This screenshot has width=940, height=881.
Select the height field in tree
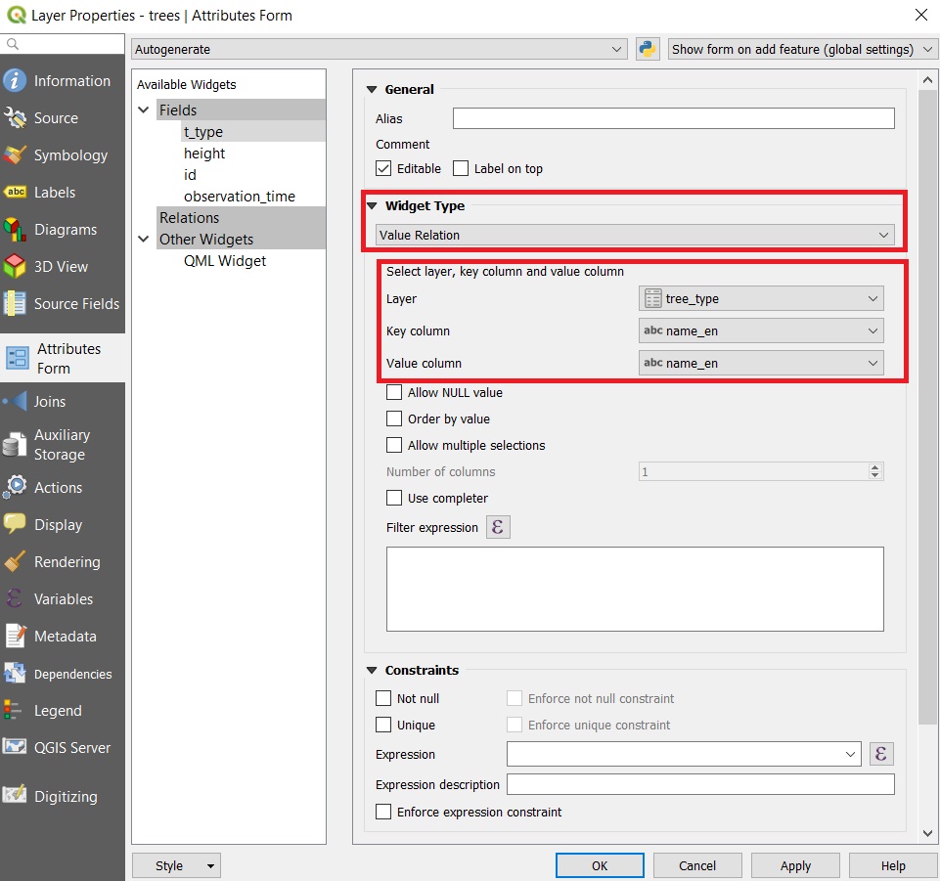(x=204, y=154)
